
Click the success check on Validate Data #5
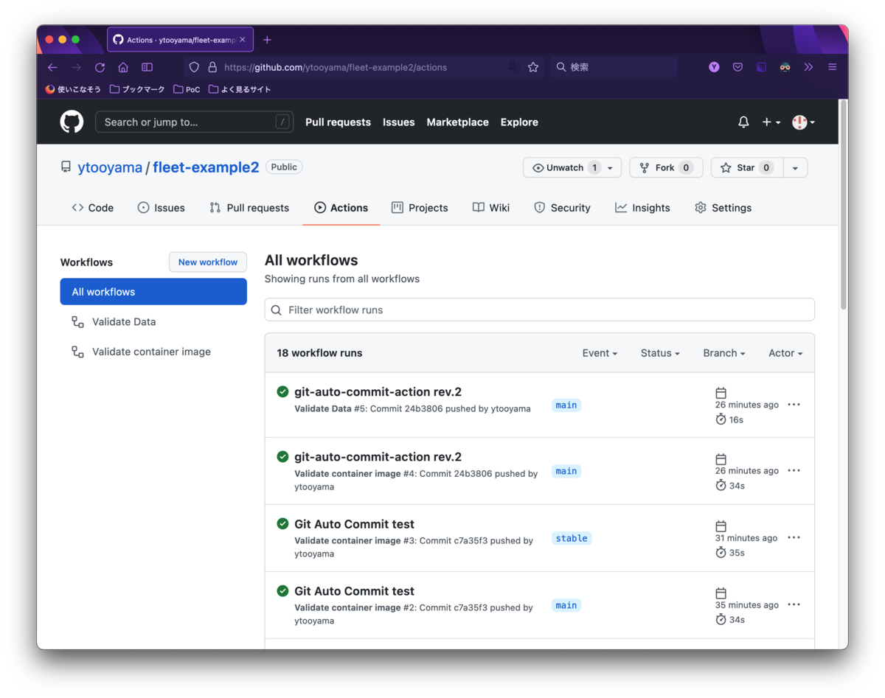(282, 391)
